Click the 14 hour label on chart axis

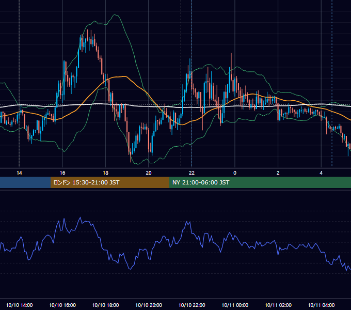pyautogui.click(x=19, y=173)
